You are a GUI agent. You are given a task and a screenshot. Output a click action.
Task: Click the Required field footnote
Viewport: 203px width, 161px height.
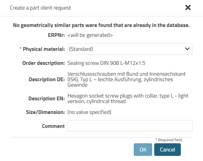pos(169,140)
